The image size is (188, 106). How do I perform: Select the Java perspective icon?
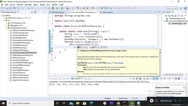185,8
